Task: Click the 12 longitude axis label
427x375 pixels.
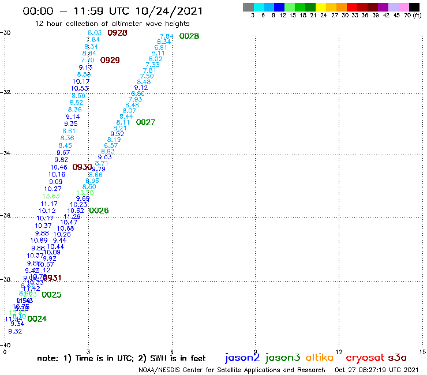Action: click(x=339, y=352)
